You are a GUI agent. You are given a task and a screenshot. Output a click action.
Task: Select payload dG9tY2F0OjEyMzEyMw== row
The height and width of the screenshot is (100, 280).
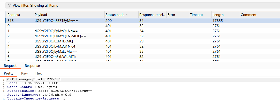click(143, 51)
